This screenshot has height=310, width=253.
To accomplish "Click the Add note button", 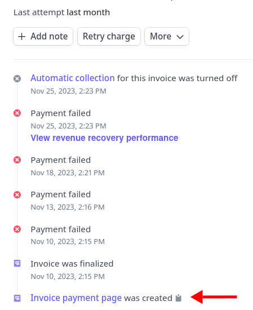I will coord(43,37).
